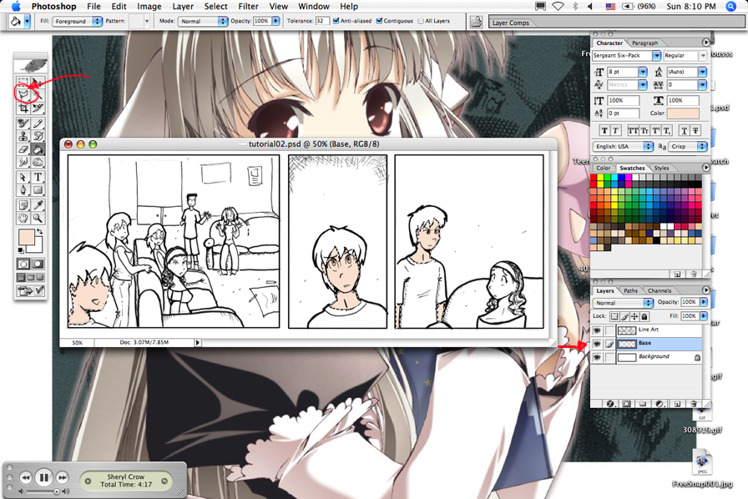Select the Eyedropper tool
The width and height of the screenshot is (748, 499).
(x=38, y=205)
